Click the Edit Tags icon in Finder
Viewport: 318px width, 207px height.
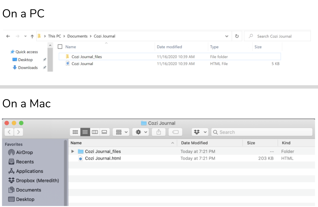(x=175, y=132)
